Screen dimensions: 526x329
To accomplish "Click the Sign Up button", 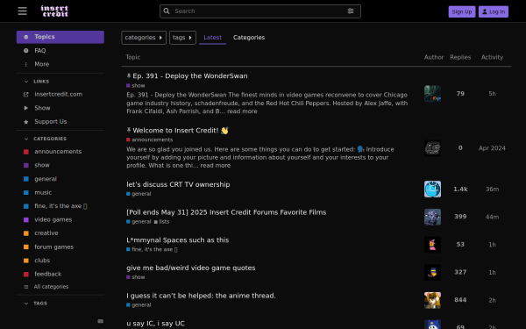I will pyautogui.click(x=462, y=11).
